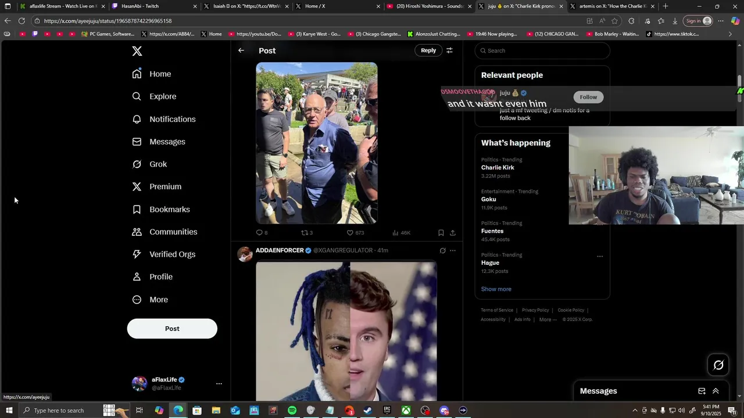Open Premium in X sidebar
Image resolution: width=744 pixels, height=418 pixels.
[x=157, y=186]
